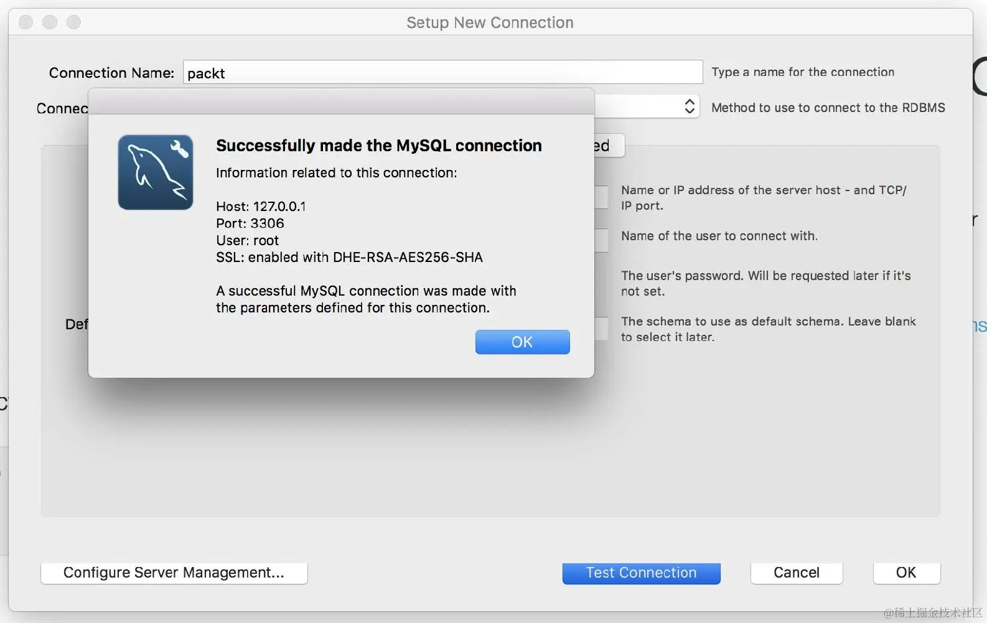This screenshot has width=987, height=623.
Task: Click the 'Port: 3306' text
Action: 250,223
